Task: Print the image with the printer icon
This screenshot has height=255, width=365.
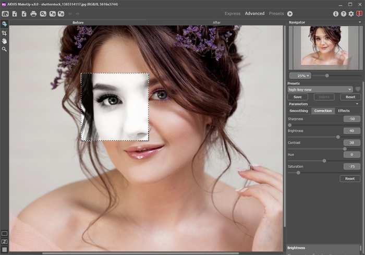Action: [33, 14]
